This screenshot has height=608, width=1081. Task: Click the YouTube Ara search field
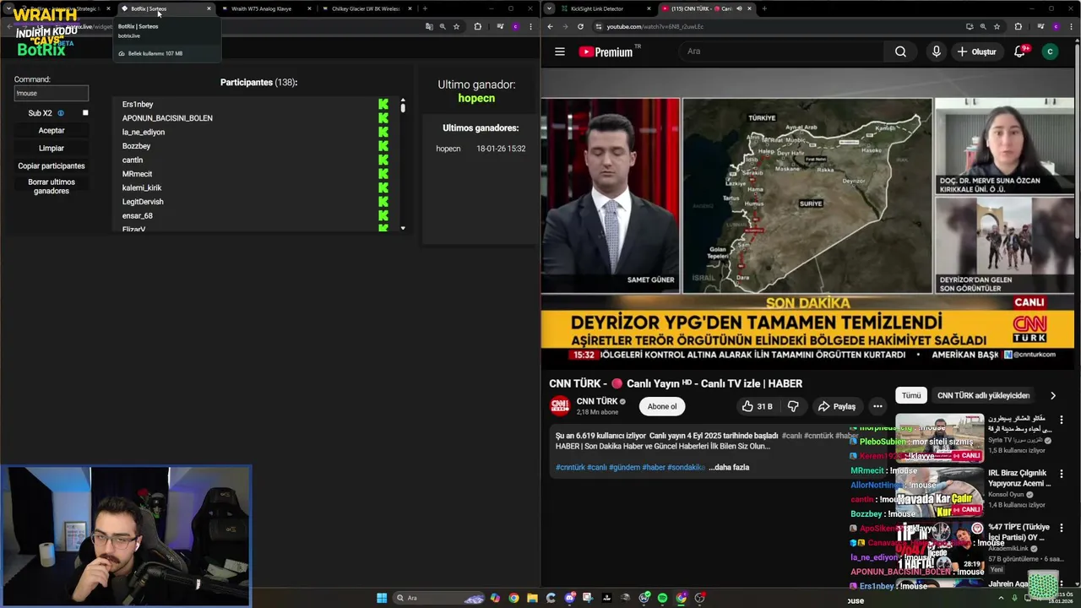[781, 52]
